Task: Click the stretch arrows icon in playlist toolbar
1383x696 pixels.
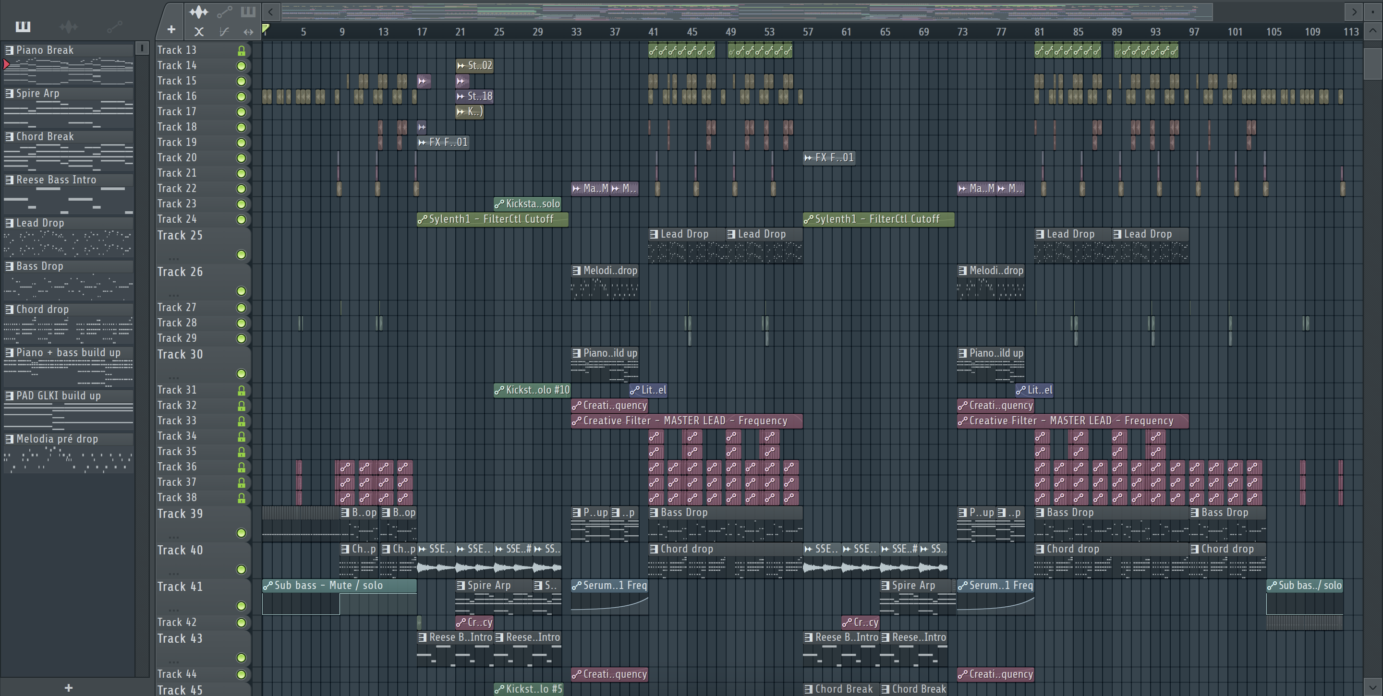Action: click(248, 32)
